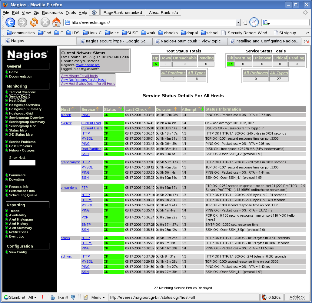Sort Service column descending arrow
The image size is (312, 303).
click(x=101, y=109)
